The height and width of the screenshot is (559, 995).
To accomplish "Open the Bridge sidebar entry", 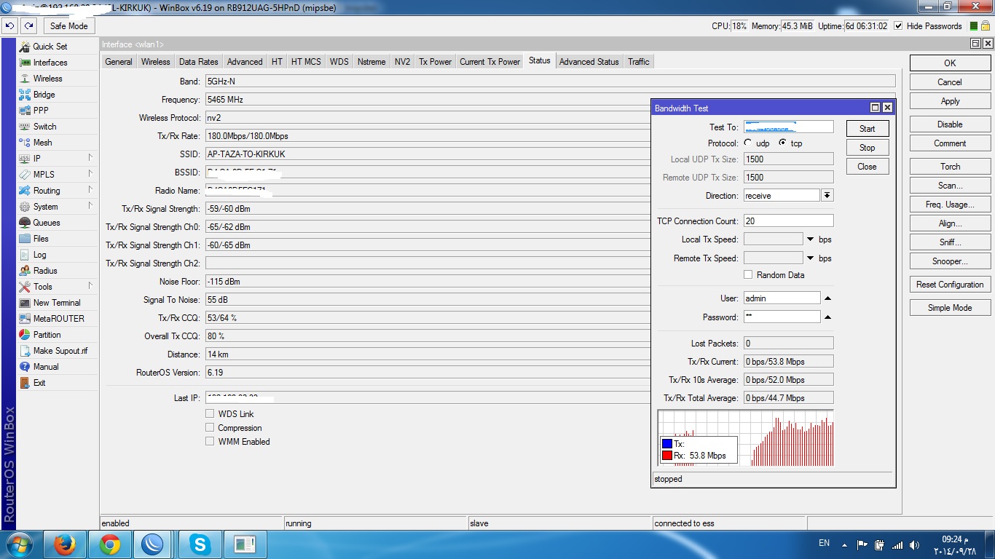I will pos(44,94).
